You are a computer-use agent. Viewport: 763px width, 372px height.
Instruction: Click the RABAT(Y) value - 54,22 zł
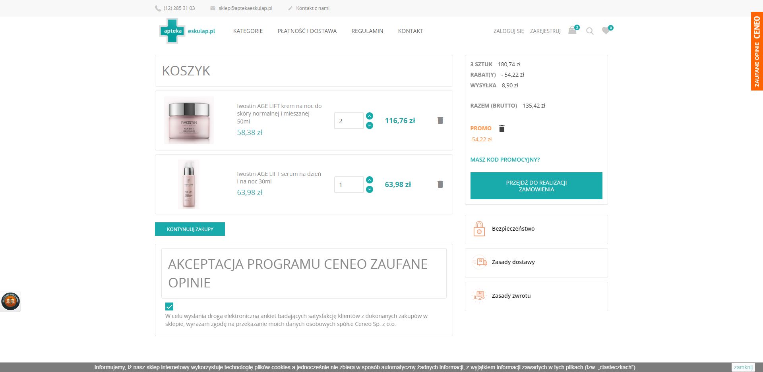(x=513, y=75)
